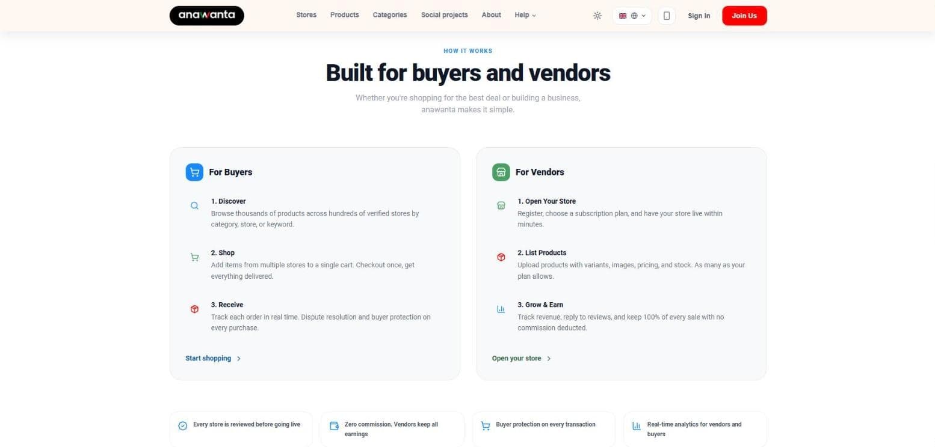Image resolution: width=935 pixels, height=447 pixels.
Task: Go to Products in navigation
Action: [345, 15]
